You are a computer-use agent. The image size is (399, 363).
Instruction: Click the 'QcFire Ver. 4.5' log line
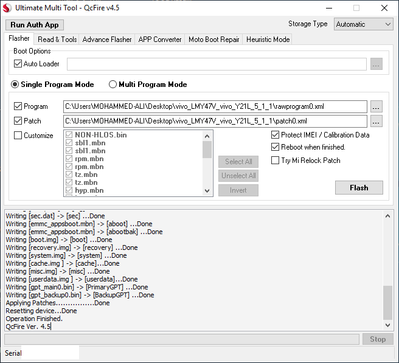tap(28, 327)
